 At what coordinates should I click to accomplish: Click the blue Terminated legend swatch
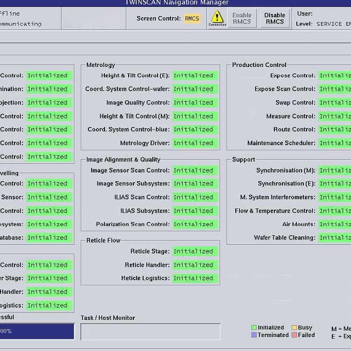point(253,335)
